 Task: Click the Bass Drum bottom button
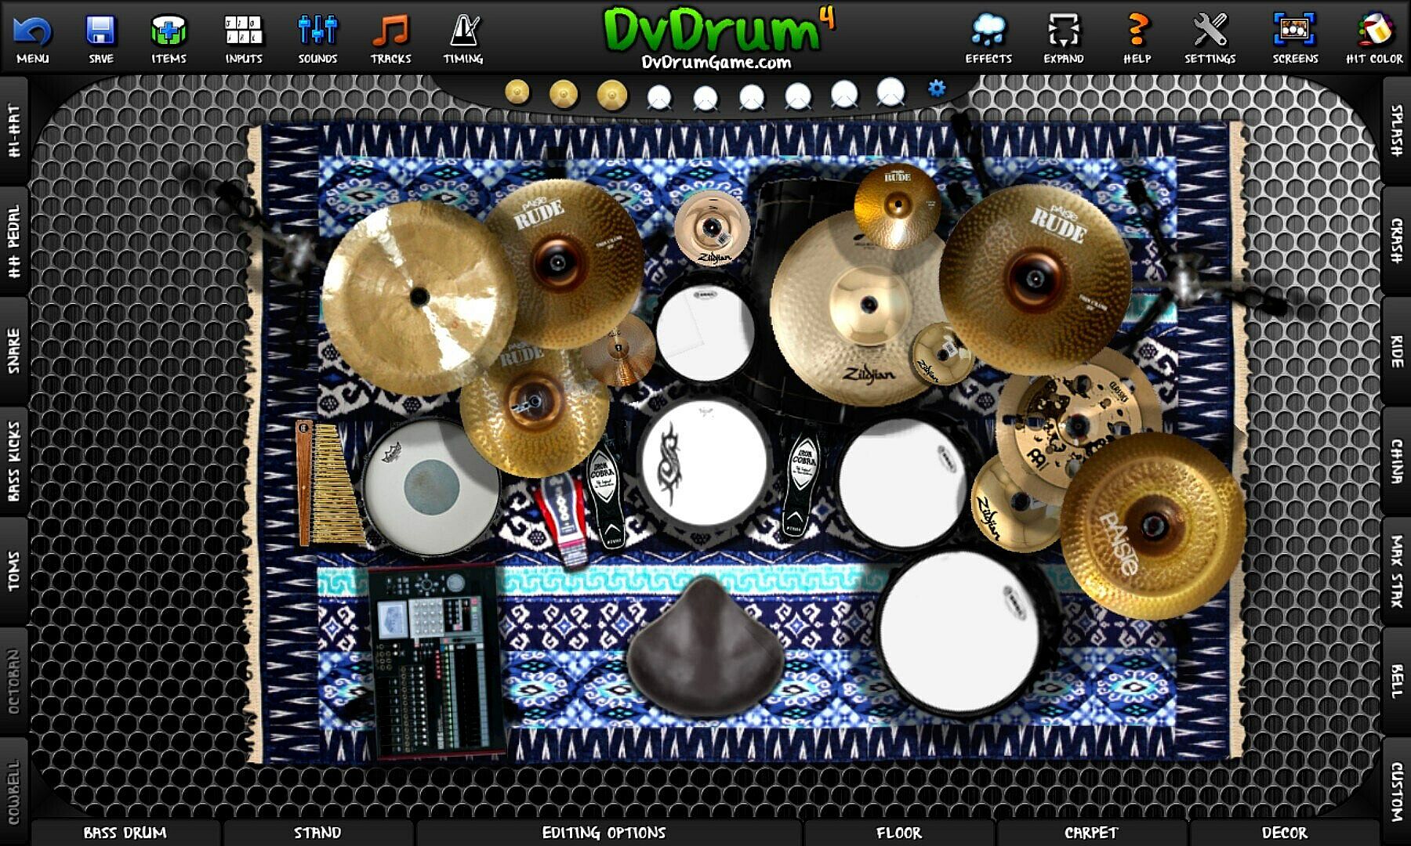(125, 833)
